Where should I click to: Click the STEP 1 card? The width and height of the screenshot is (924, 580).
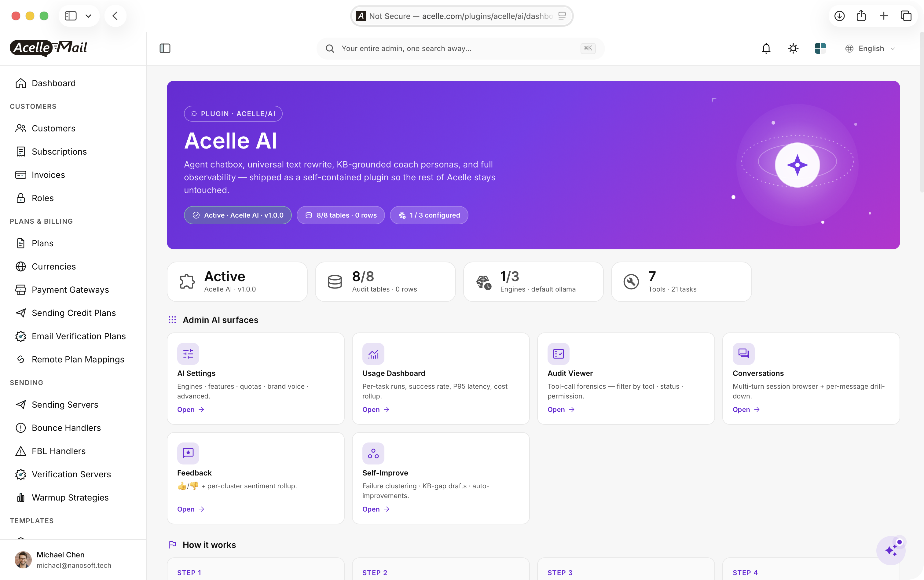[255, 569]
